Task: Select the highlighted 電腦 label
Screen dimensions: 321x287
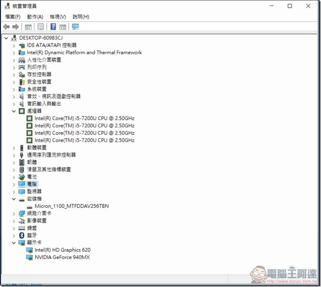Action: (x=32, y=184)
